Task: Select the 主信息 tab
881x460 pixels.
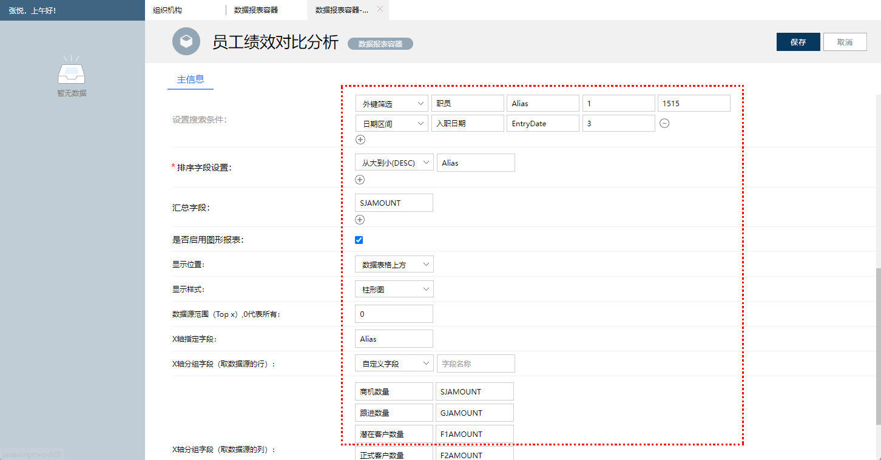Action: click(190, 79)
